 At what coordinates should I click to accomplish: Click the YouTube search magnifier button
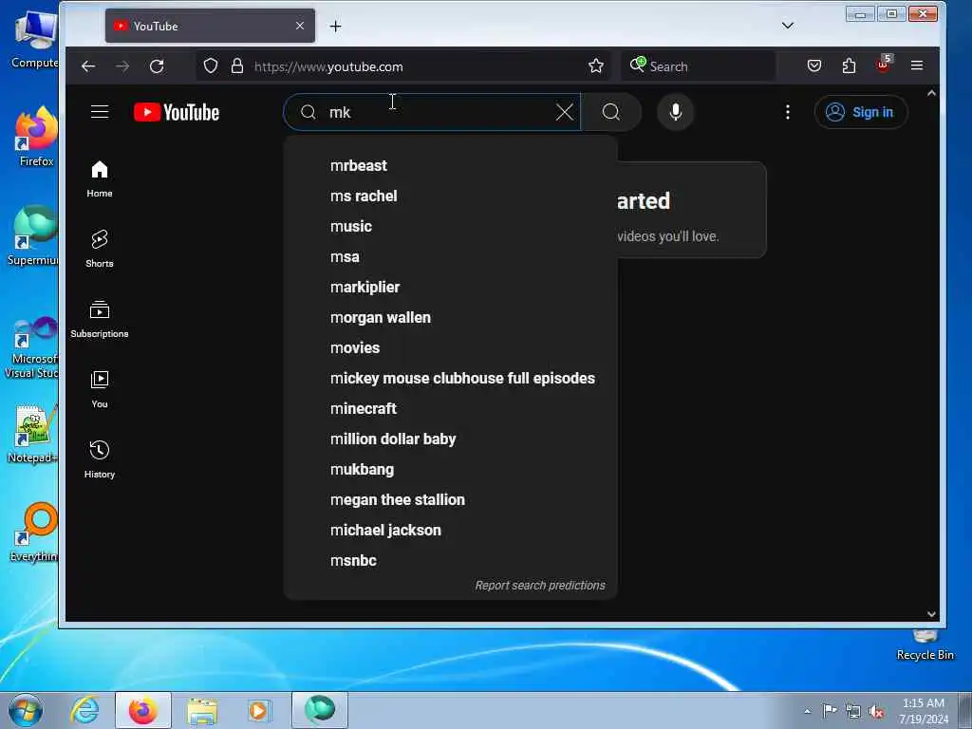tap(611, 112)
